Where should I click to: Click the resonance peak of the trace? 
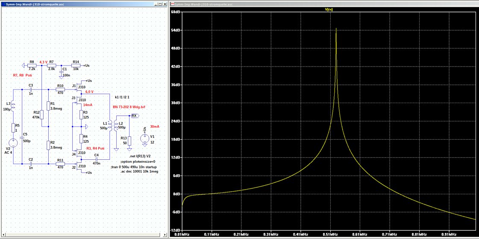[336, 29]
